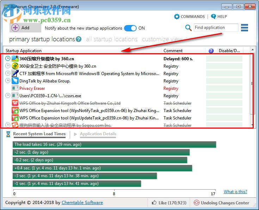Viewport: 259px width, 210px height.
Task: Click delay clock icon for CTF 加载程序
Action: point(8,73)
